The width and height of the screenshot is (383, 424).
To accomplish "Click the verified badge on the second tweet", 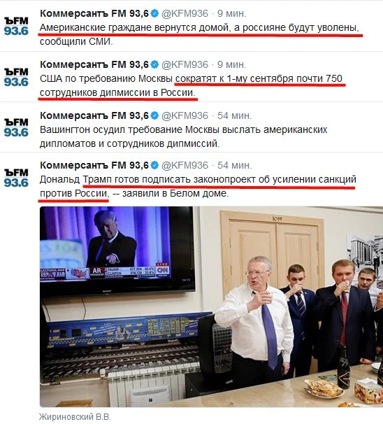I will point(154,64).
